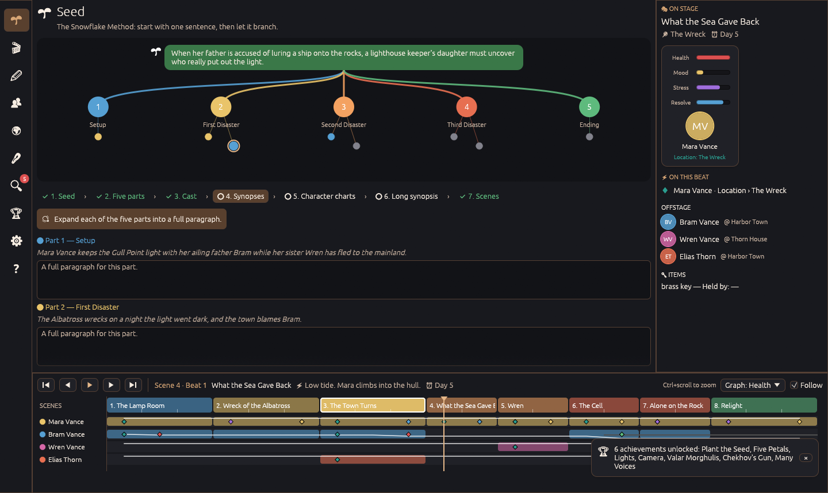This screenshot has width=828, height=493.
Task: Click the Part 2 First Disaster paragraph field
Action: (x=344, y=346)
